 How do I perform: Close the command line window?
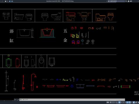click(16, 100)
